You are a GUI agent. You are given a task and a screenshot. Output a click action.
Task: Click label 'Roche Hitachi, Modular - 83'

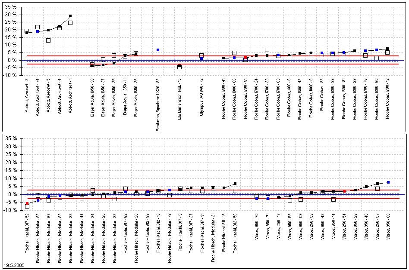coord(60,238)
